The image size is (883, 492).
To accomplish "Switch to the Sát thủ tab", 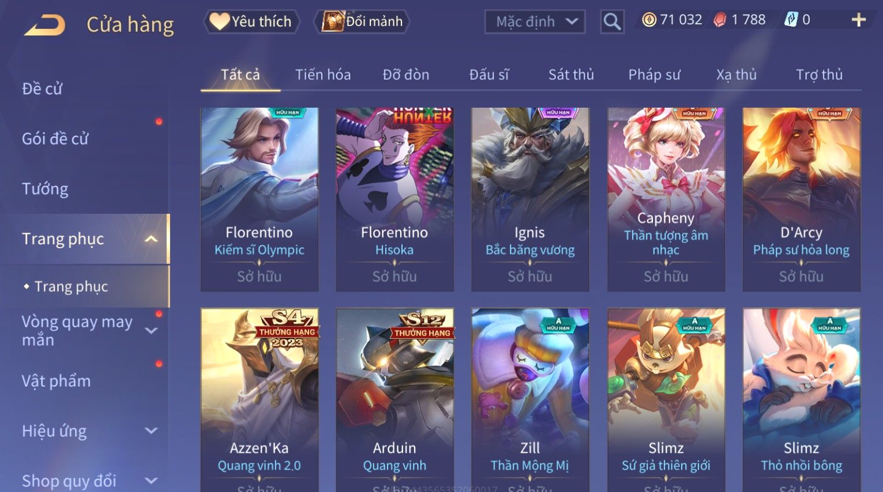I will pos(571,74).
